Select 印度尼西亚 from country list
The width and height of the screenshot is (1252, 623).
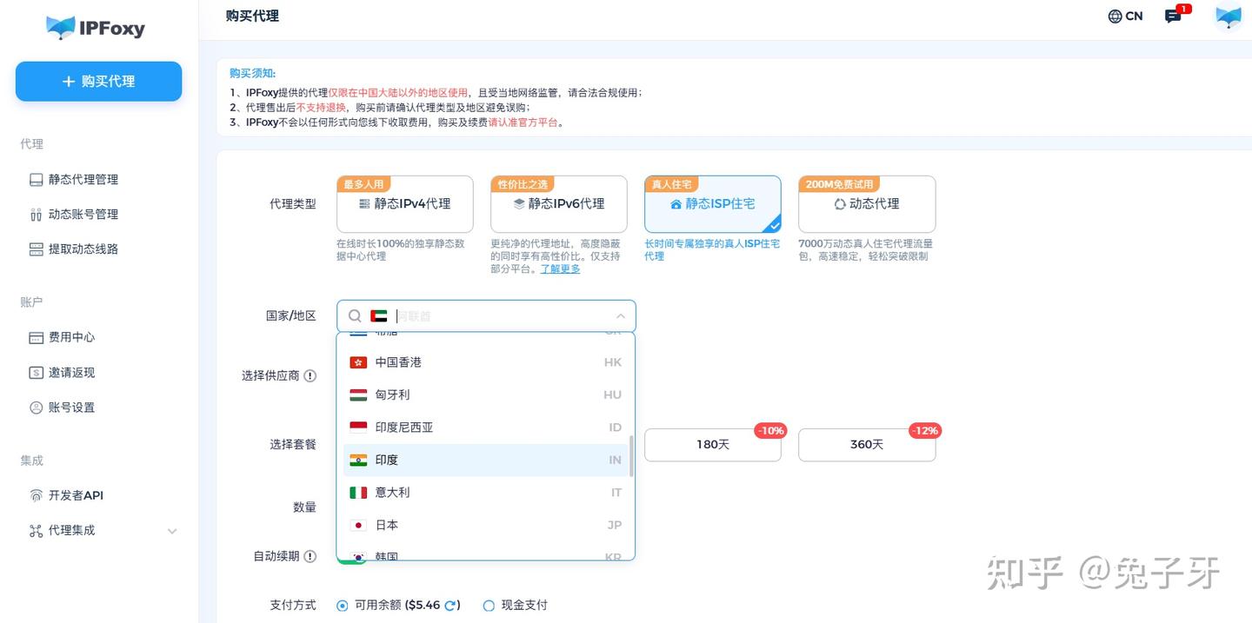pyautogui.click(x=486, y=427)
